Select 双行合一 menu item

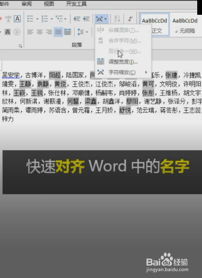(123, 52)
